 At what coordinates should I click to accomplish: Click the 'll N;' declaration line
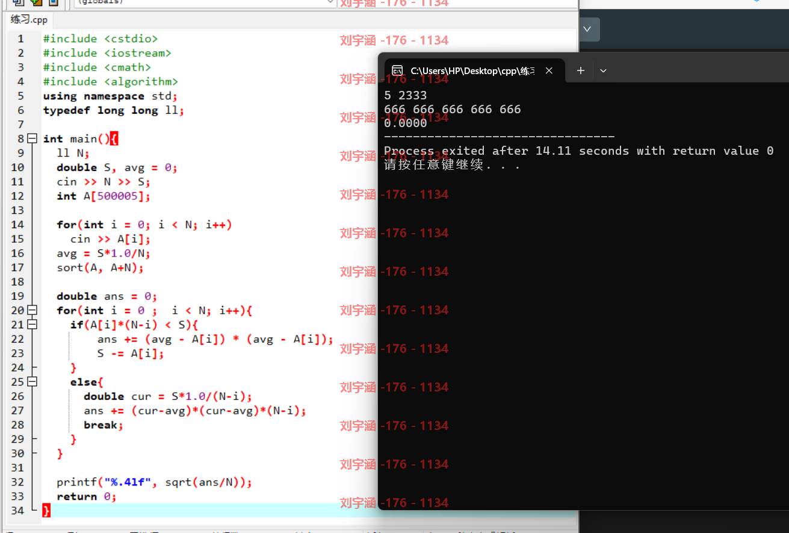[x=73, y=154]
